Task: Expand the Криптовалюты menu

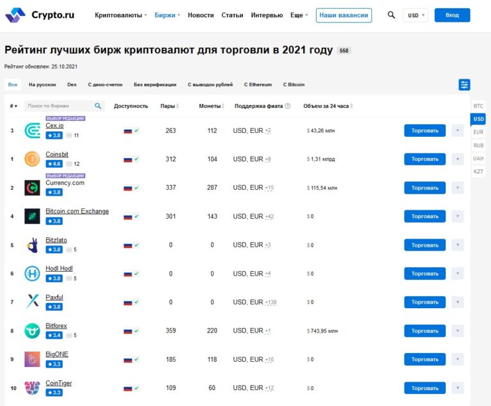Action: [121, 15]
